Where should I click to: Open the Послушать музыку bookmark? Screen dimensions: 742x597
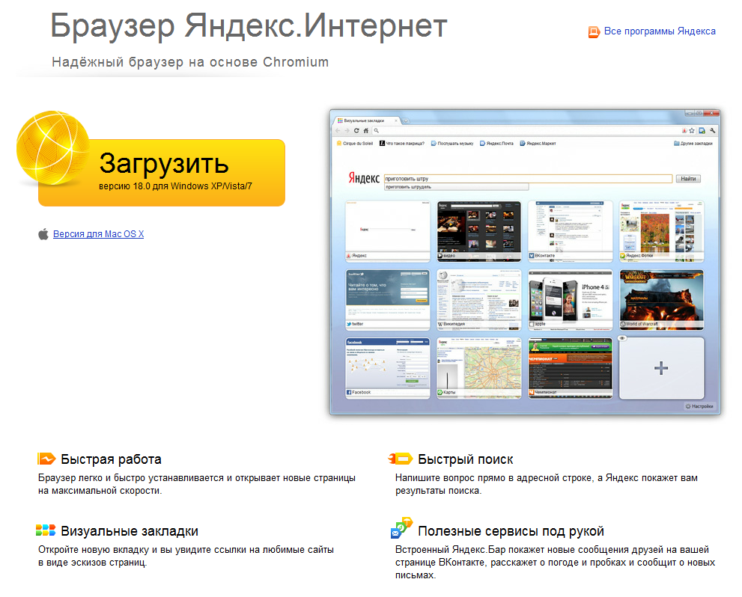(452, 143)
